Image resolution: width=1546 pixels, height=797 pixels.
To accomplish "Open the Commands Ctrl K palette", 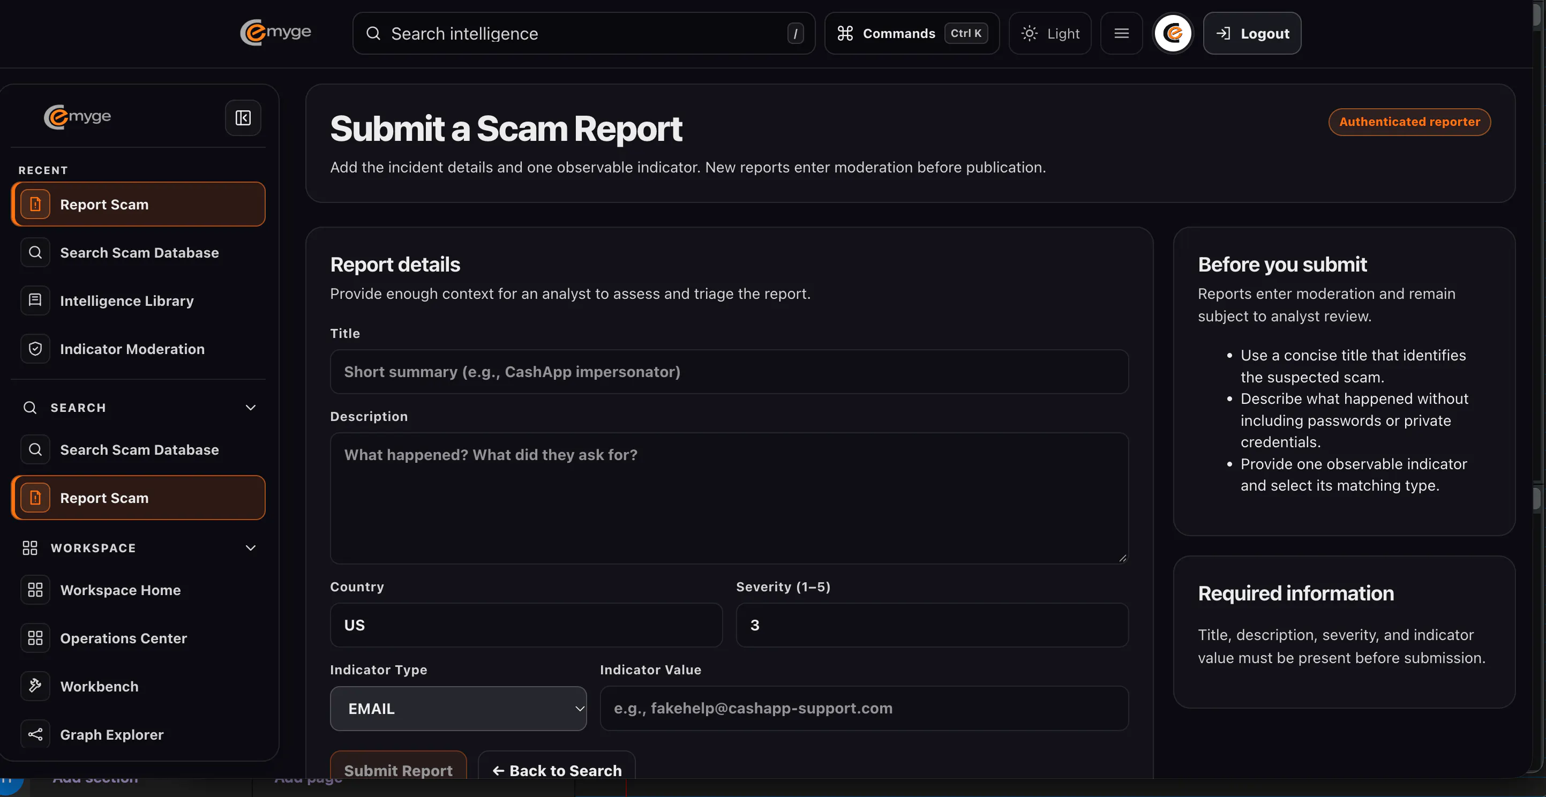I will tap(912, 34).
